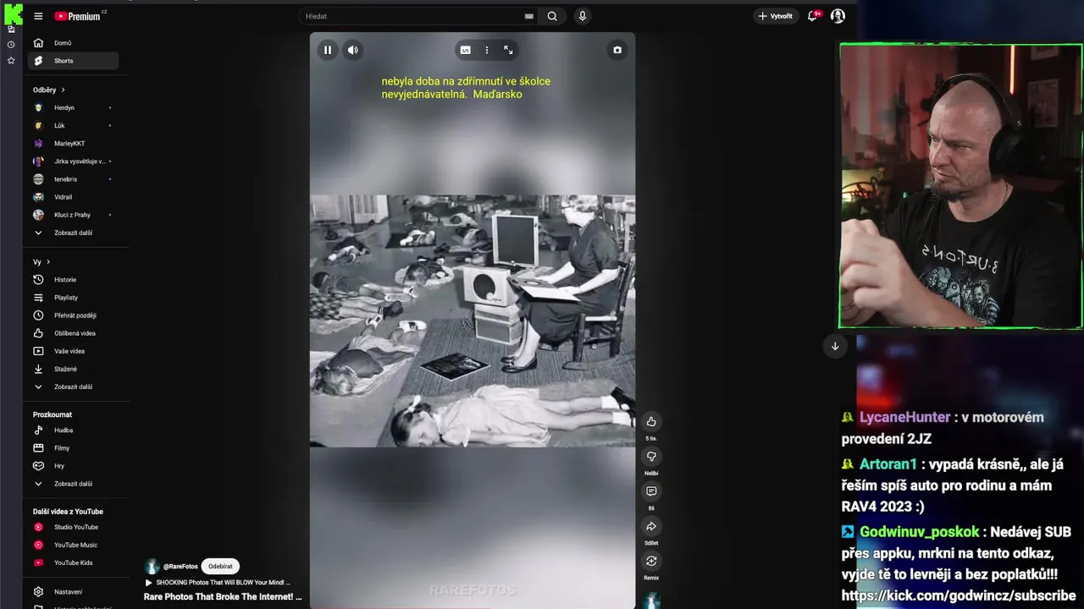Open the RareFotos channel avatar
This screenshot has width=1084, height=609.
pos(152,567)
